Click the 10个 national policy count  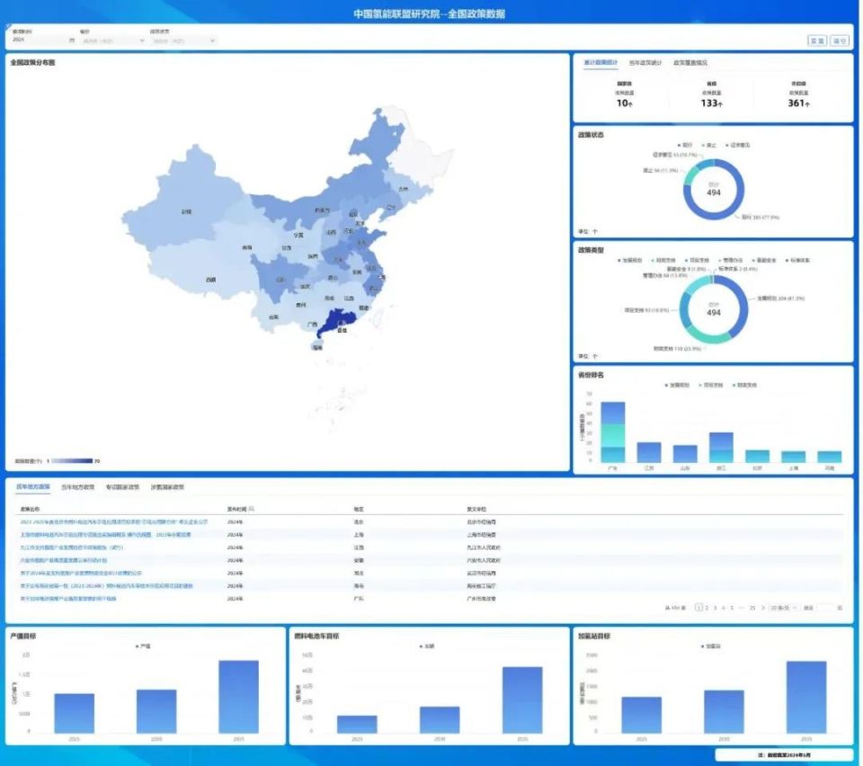[624, 102]
